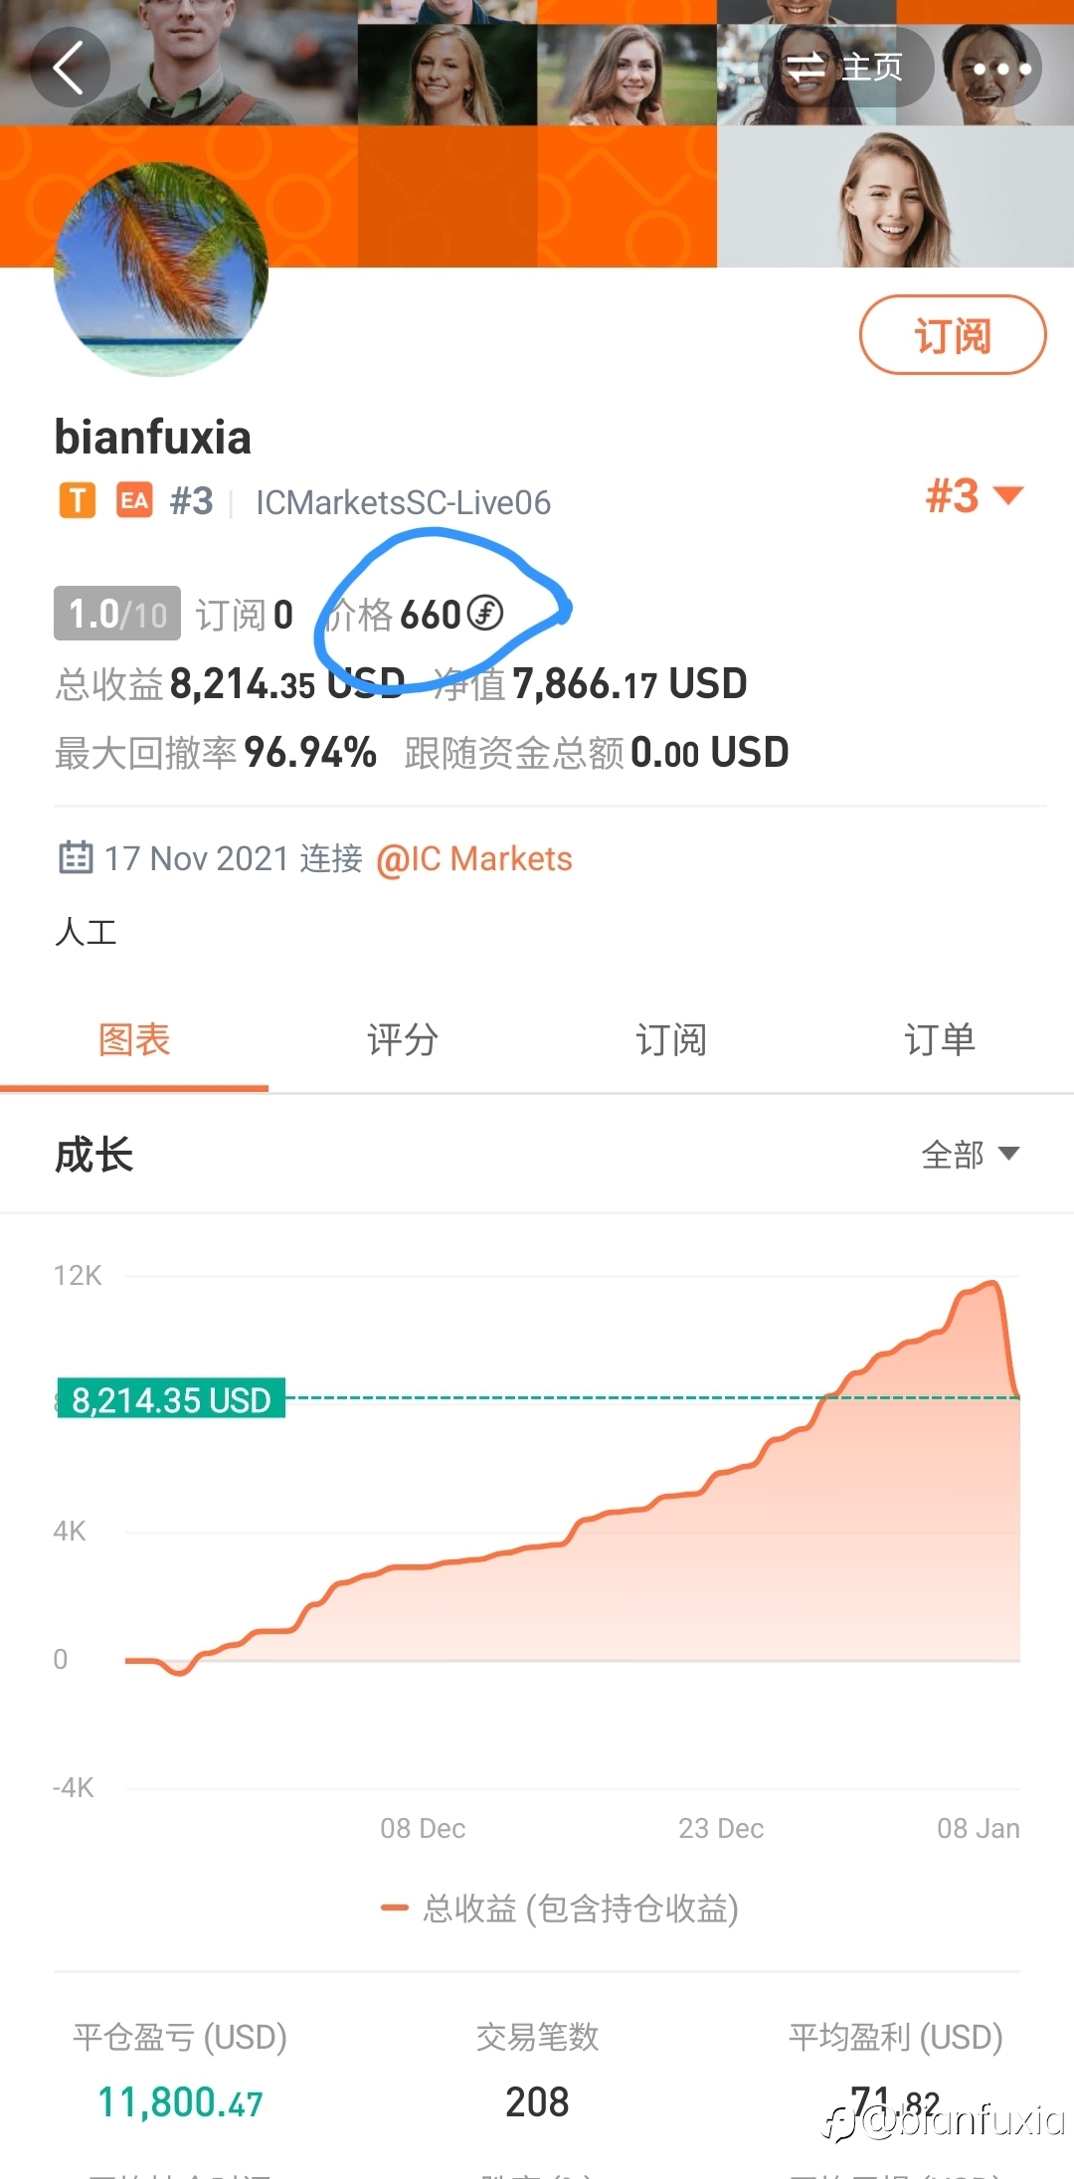Switch to the 订单 tab

[940, 1040]
